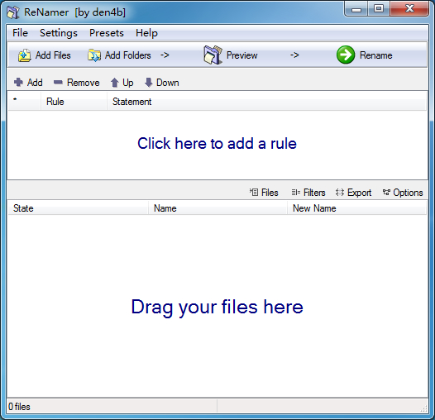Click the Add Folders label

(128, 55)
